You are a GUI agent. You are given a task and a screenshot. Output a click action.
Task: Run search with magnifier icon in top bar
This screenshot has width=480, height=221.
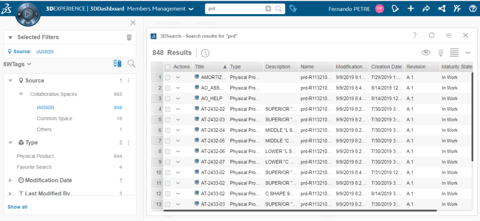click(278, 9)
